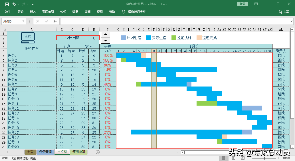
Task: Switch to the 主页 sheet tab
Action: [x=30, y=152]
